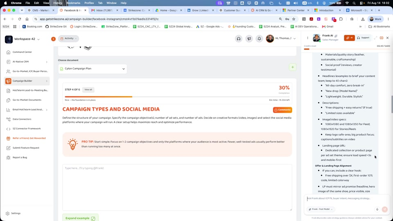The image size is (393, 221).
Task: Expand Campaign Builder submenu chevron
Action: pos(47,81)
